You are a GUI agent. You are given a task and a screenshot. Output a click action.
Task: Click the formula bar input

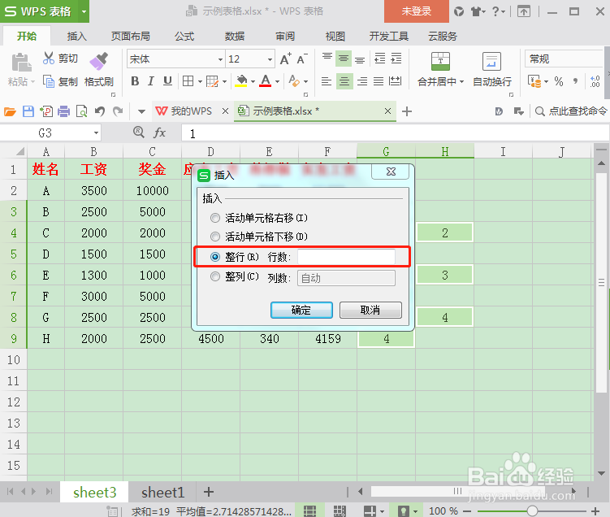pos(395,133)
